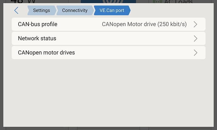Image resolution: width=217 pixels, height=130 pixels.
Task: Navigate to Connectivity breadcrumb
Action: pos(75,10)
